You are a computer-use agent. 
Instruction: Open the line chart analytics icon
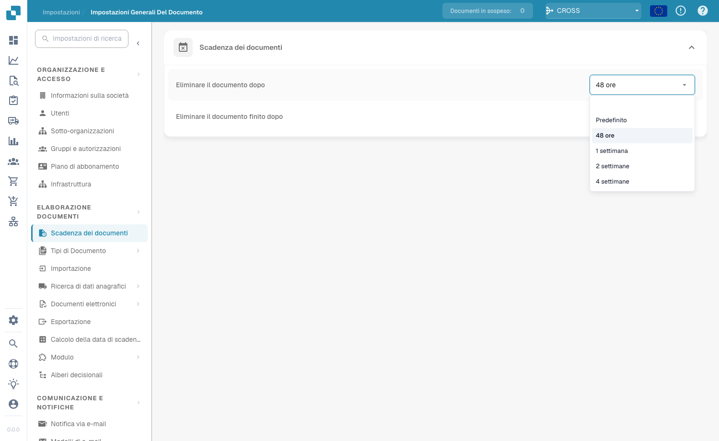click(13, 60)
